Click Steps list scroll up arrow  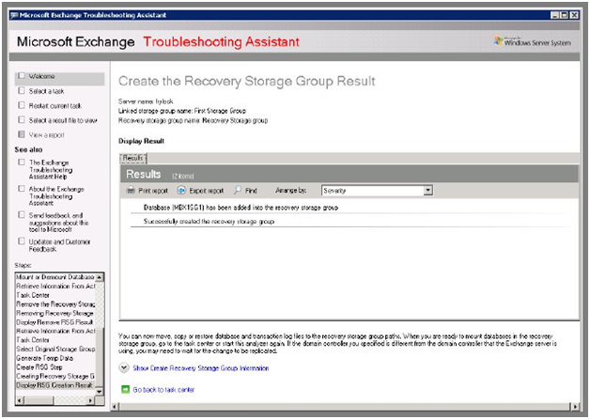(100, 277)
